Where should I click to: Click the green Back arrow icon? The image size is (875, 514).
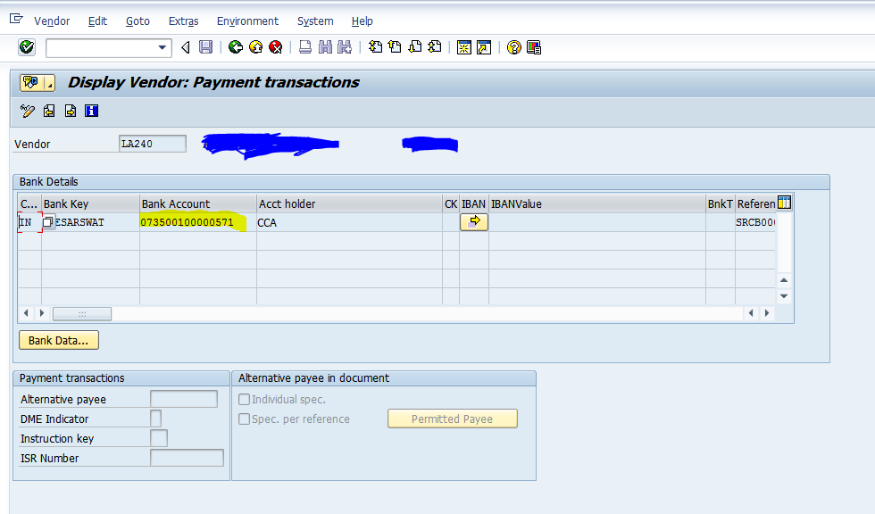tap(236, 47)
